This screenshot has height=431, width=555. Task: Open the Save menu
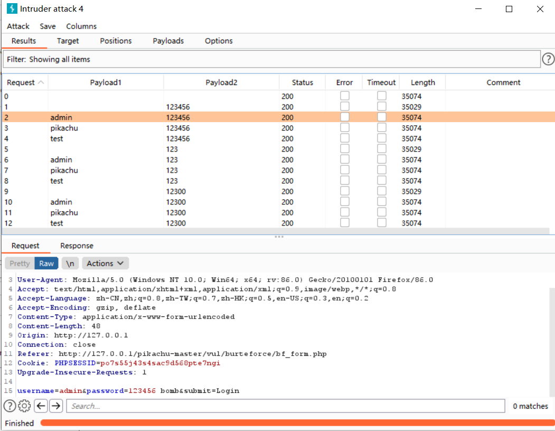click(48, 26)
